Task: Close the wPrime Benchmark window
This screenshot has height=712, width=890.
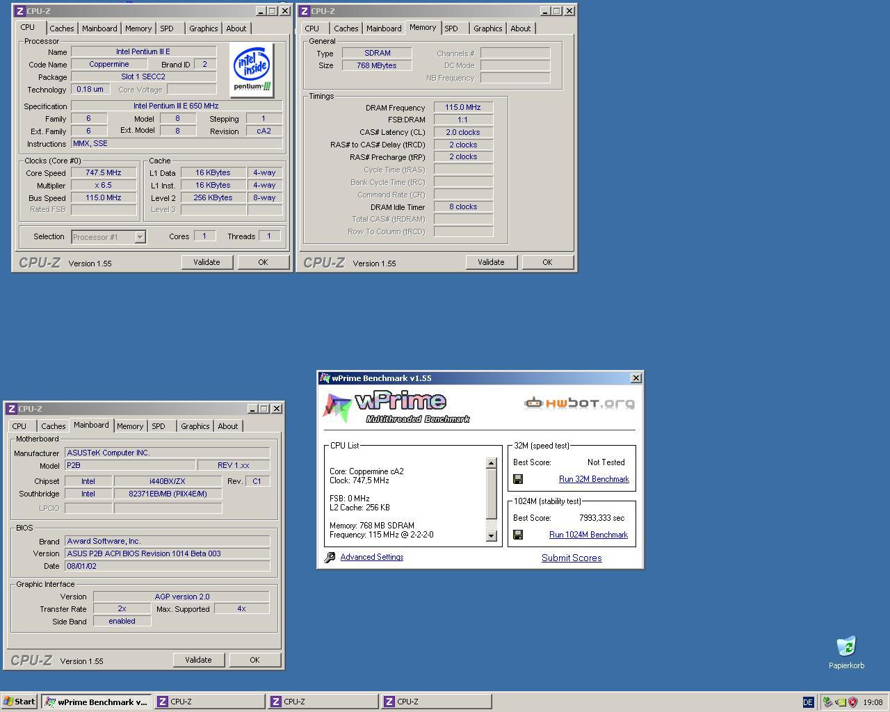Action: tap(636, 378)
